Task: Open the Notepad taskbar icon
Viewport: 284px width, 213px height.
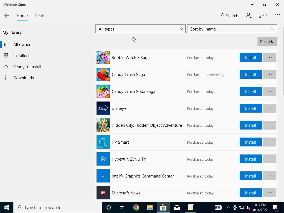Action: click(x=190, y=207)
